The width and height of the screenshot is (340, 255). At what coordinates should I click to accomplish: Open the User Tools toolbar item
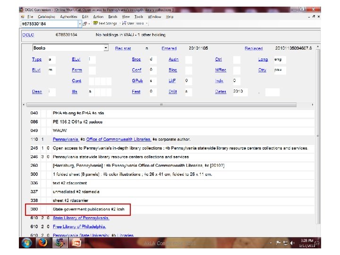tap(136, 23)
